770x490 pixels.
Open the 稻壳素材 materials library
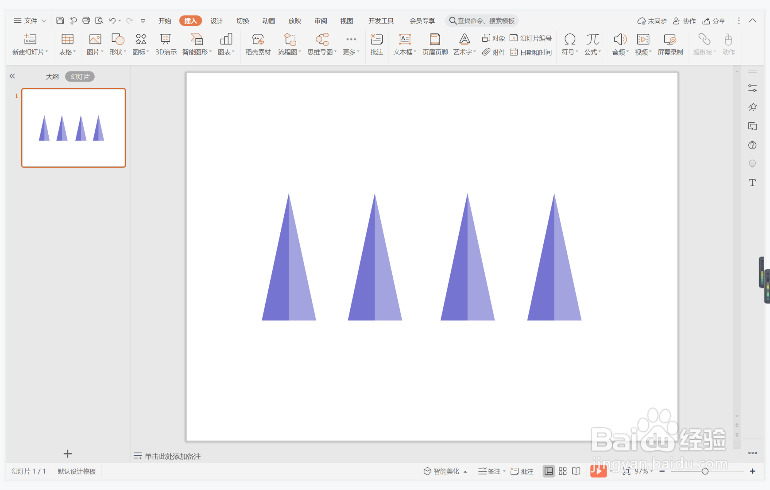(258, 44)
